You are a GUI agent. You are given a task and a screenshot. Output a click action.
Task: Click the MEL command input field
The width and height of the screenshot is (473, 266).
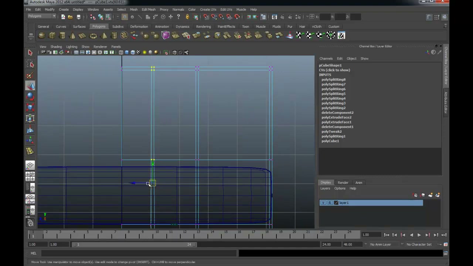[x=138, y=253]
